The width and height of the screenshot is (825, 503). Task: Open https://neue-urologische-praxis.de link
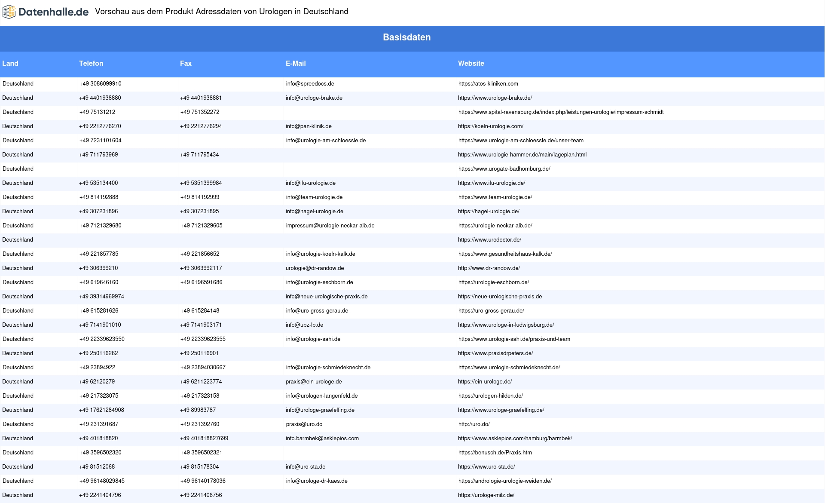pyautogui.click(x=500, y=297)
